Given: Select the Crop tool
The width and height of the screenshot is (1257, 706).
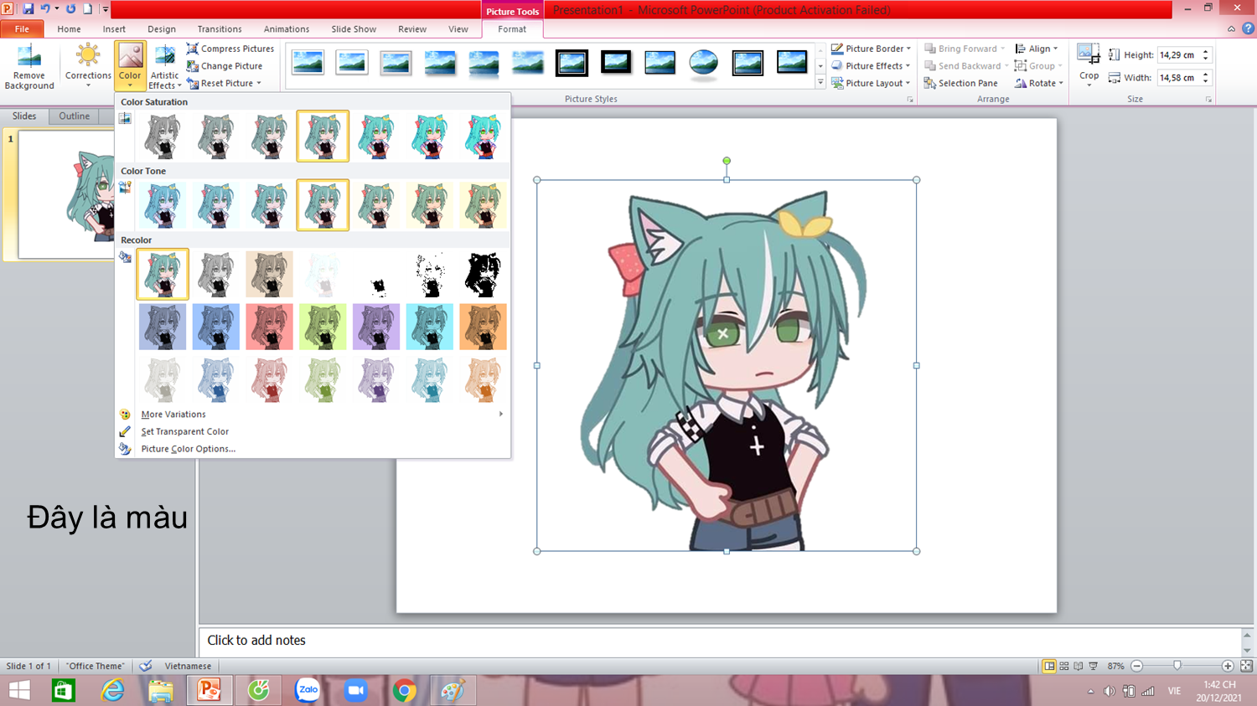Looking at the screenshot, I should (1089, 63).
